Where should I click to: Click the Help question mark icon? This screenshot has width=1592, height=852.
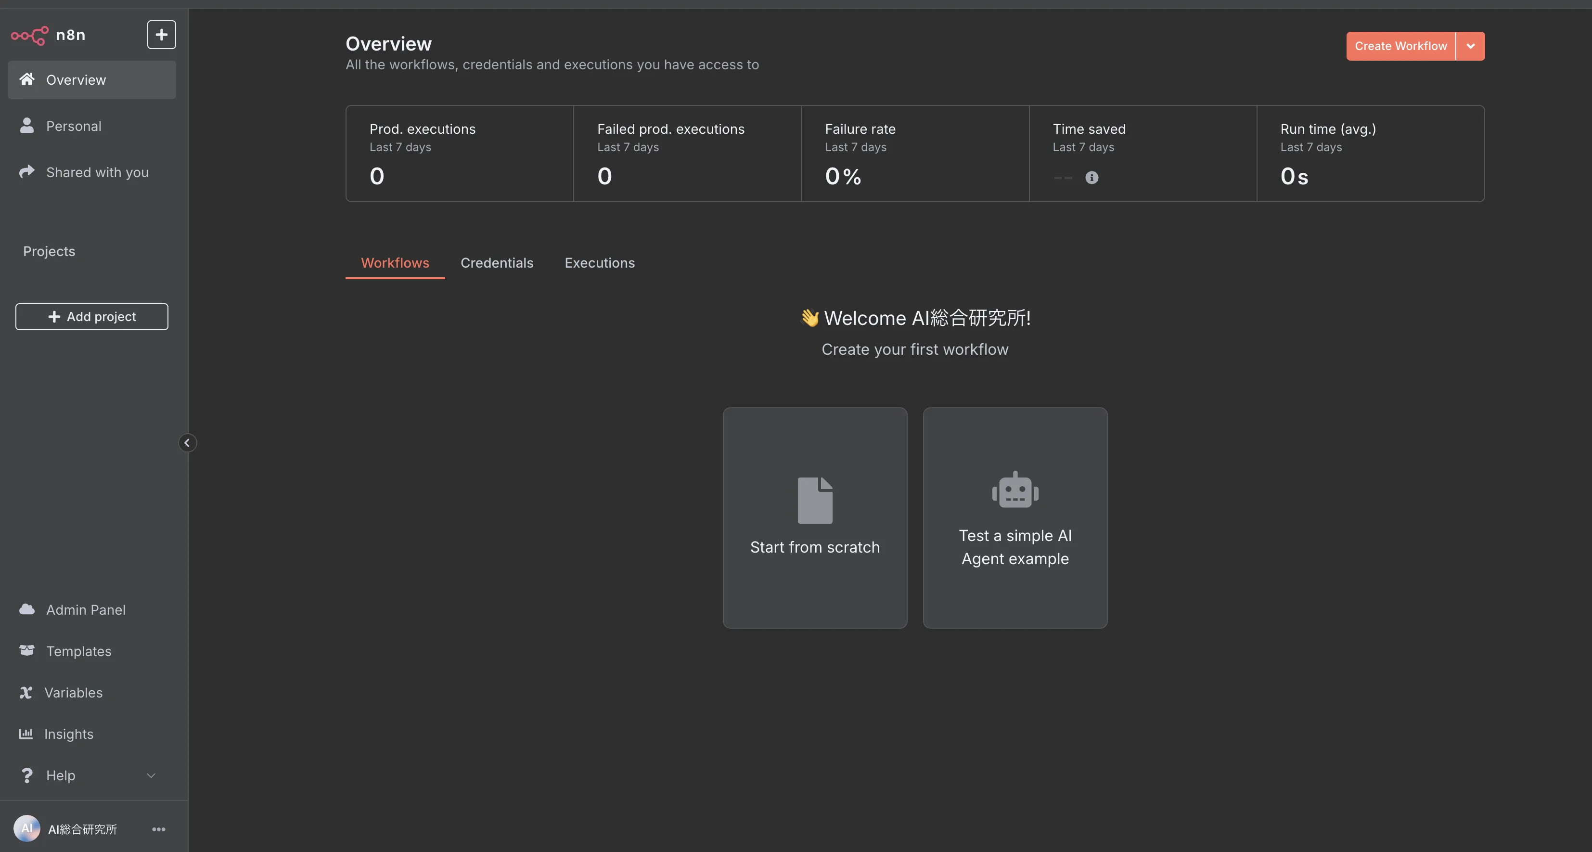coord(26,775)
